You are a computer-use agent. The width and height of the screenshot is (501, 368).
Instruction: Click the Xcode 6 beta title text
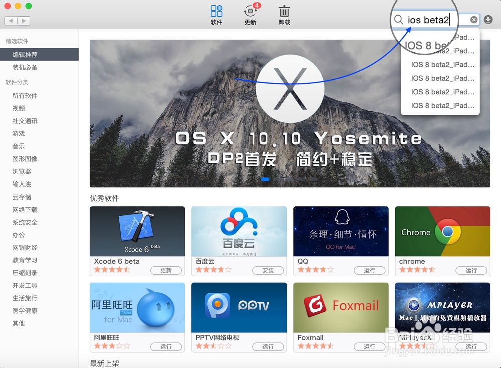(x=117, y=261)
